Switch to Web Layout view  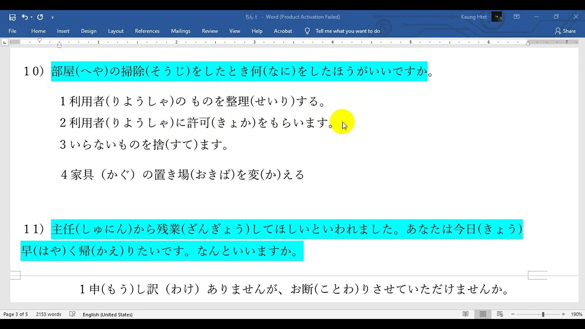[x=500, y=314]
